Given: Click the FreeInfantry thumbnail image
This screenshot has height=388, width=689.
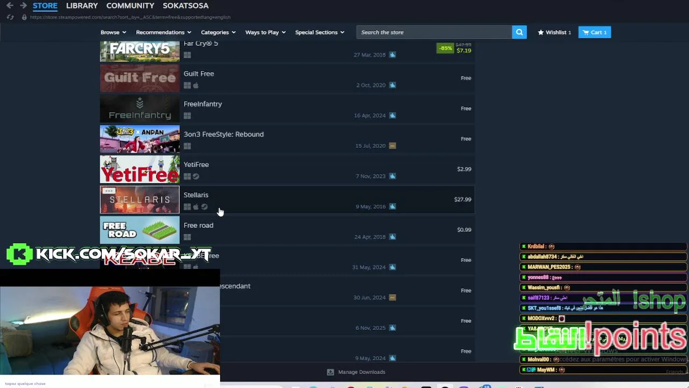Looking at the screenshot, I should tap(139, 108).
